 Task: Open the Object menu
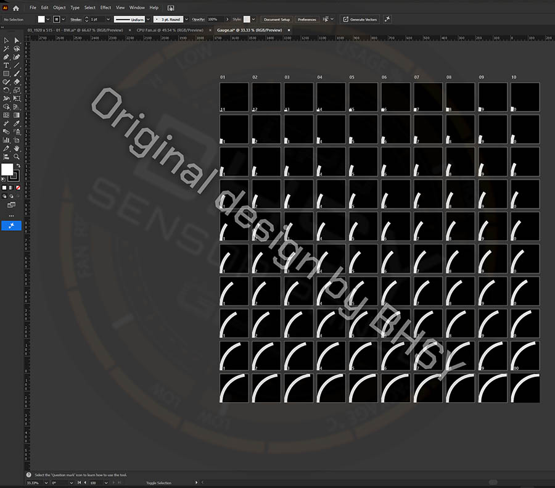pyautogui.click(x=59, y=7)
